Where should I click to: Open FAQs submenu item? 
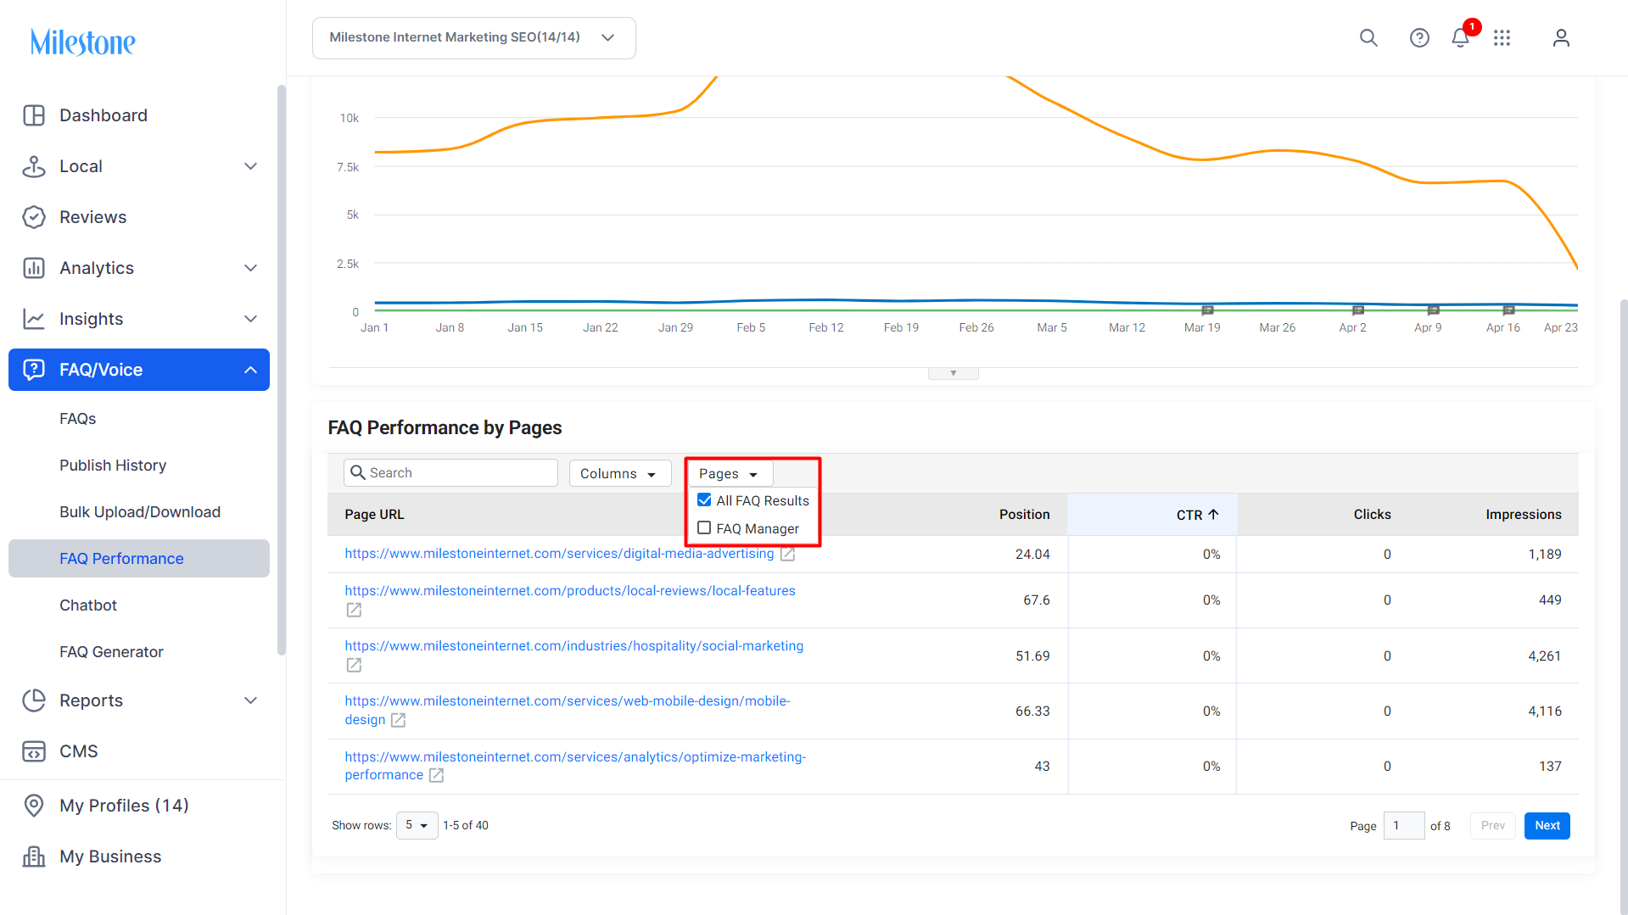[x=77, y=419]
